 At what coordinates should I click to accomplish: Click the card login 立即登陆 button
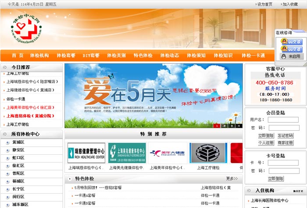point(276,179)
